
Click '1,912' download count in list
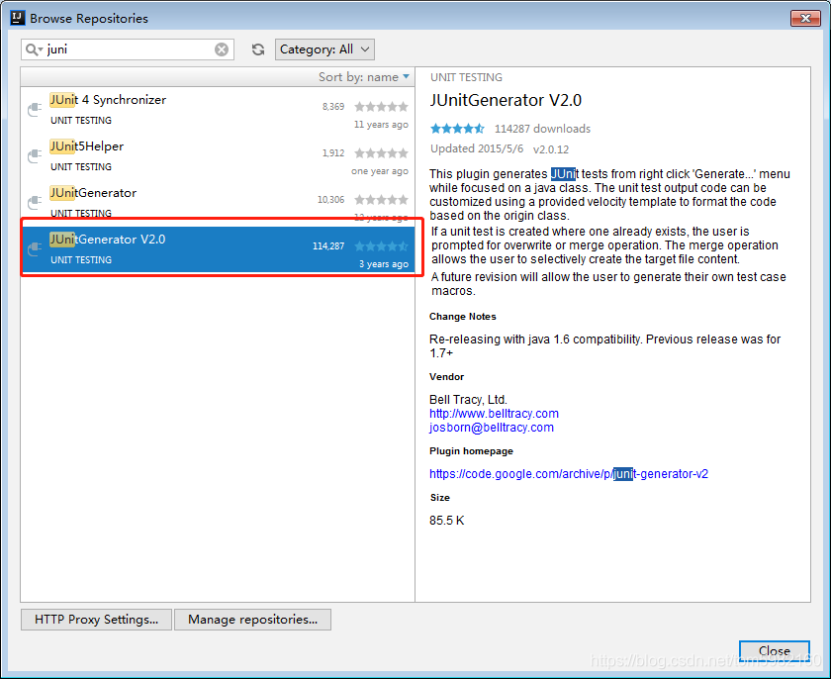(333, 153)
